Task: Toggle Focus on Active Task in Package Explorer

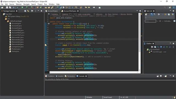Action: [32, 11]
